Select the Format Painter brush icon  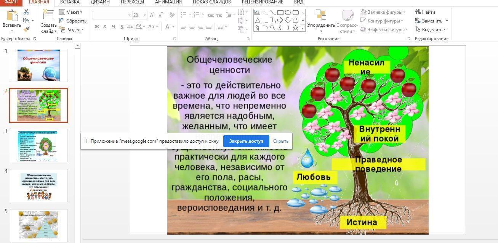point(26,29)
